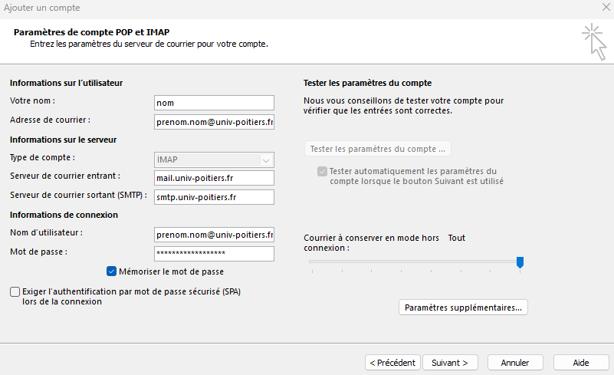Click Tester les paramètres du compte button
614x375 pixels.
coord(377,149)
